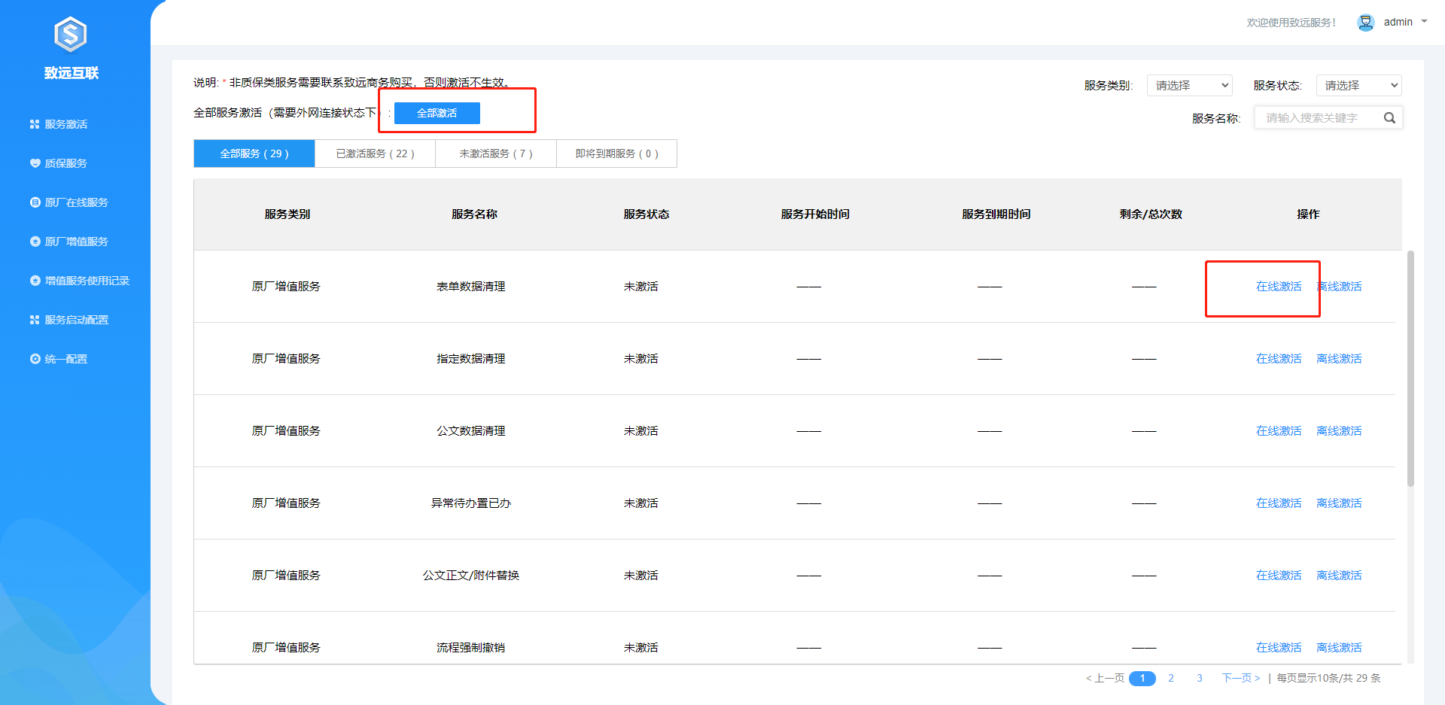Click 离线激活 for 指定数据清理
1445x705 pixels.
[1339, 359]
